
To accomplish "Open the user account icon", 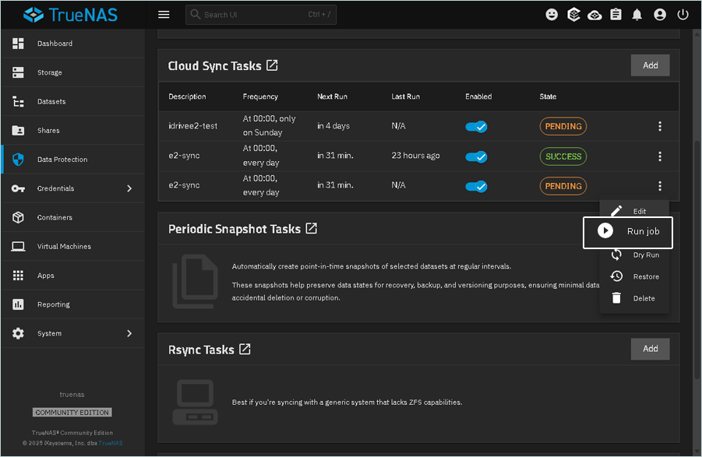I will tap(660, 15).
